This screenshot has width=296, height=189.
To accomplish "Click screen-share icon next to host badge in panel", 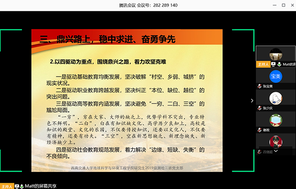I will pos(274,64).
